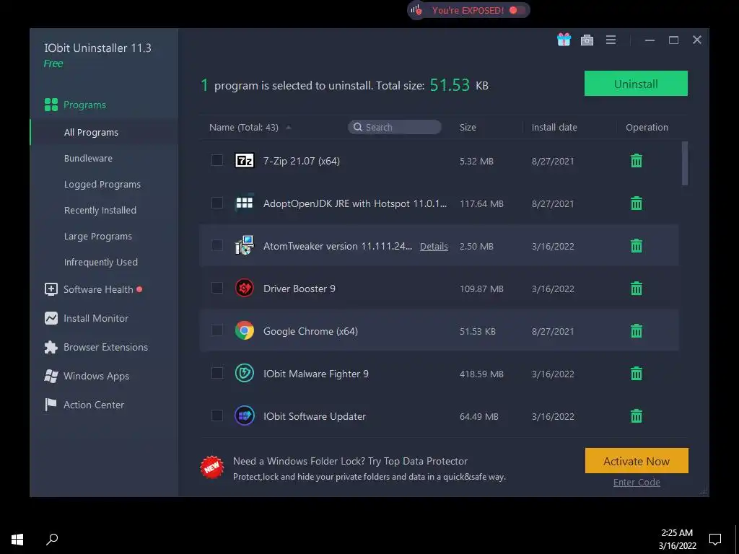739x554 pixels.
Task: Click the trash icon for 7-Zip 21.07
Action: (637, 161)
